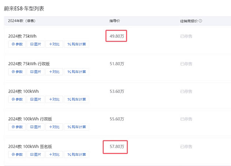The image size is (231, 166).
Task: Add 100kWh 签名版 to 对比
Action: [x=54, y=154]
